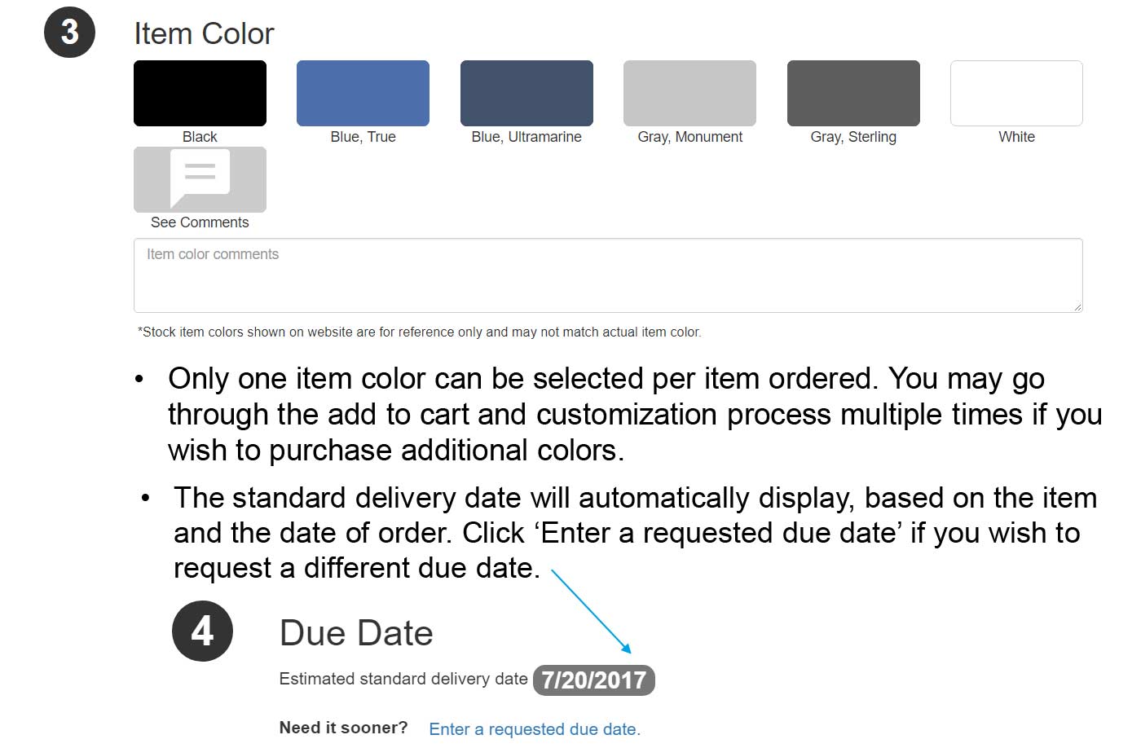
Task: Click the See Comments speech bubble icon
Action: click(x=200, y=177)
